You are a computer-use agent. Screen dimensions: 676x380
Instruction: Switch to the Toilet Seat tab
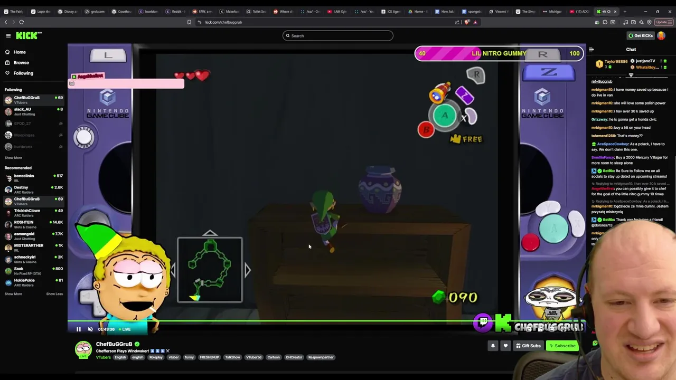[x=257, y=12]
